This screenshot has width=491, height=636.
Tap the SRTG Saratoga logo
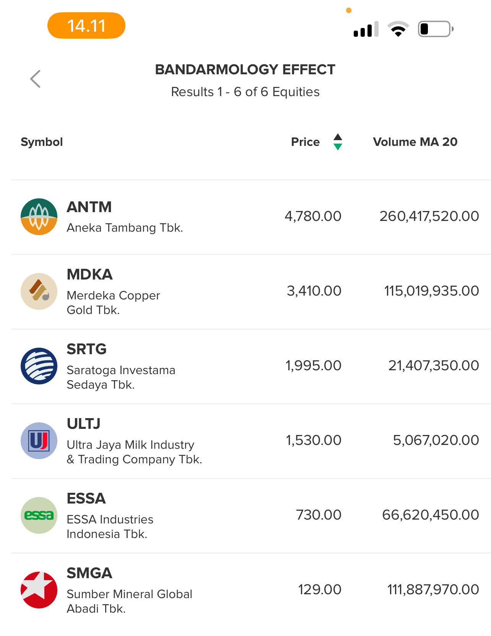tap(39, 366)
